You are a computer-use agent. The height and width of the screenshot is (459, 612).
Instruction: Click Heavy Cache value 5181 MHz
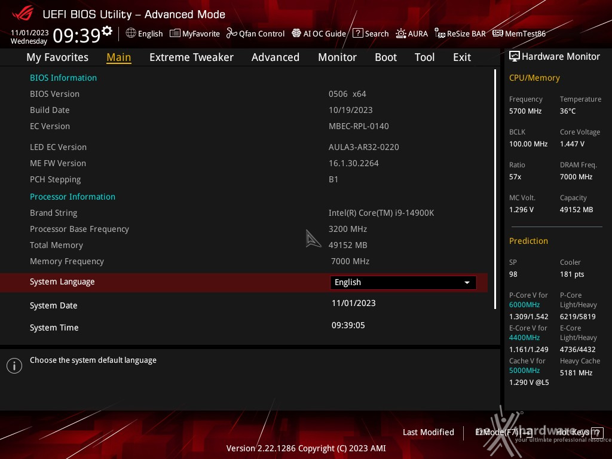576,373
